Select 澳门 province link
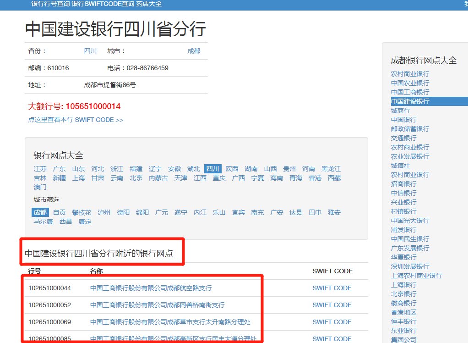This screenshot has width=468, height=343. [x=40, y=187]
